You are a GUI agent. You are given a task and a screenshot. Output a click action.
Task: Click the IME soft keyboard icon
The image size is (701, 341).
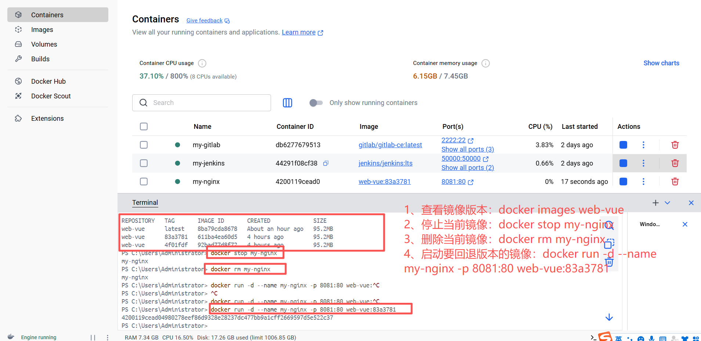tap(663, 338)
